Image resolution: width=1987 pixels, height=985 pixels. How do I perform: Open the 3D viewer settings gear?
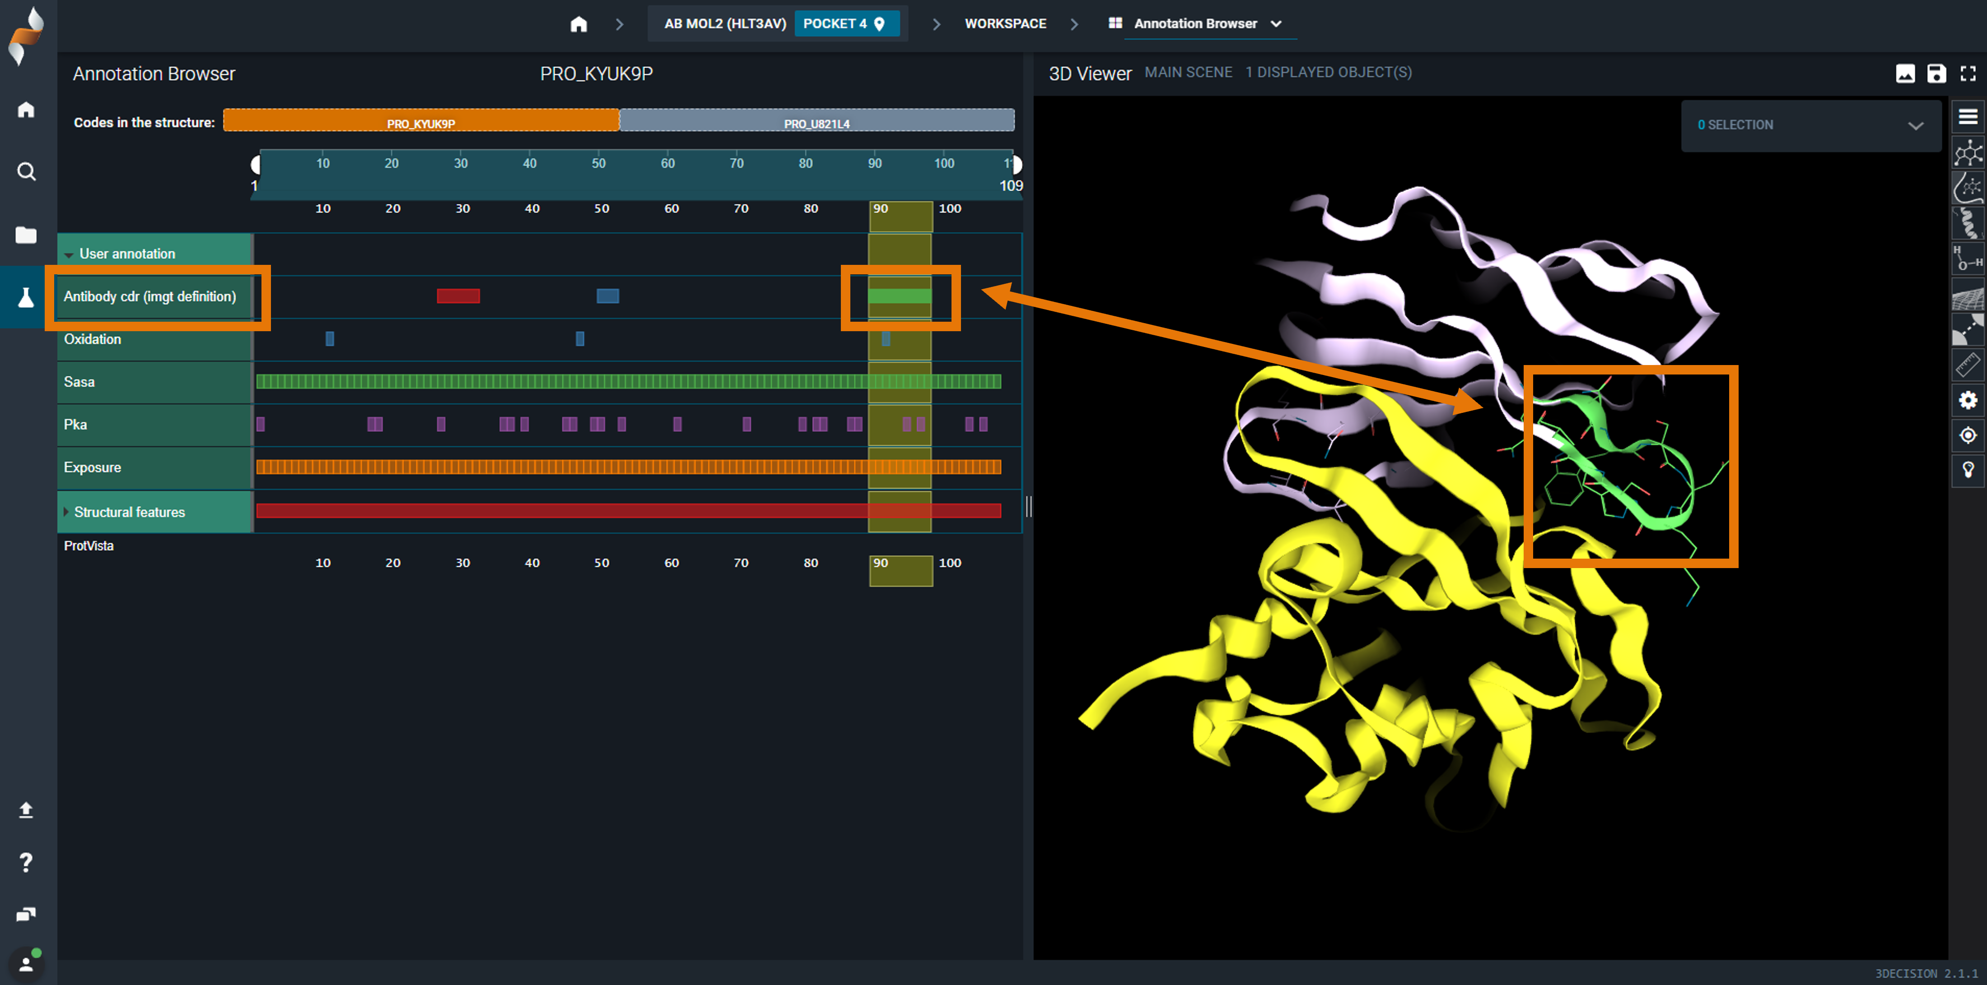(x=1968, y=400)
